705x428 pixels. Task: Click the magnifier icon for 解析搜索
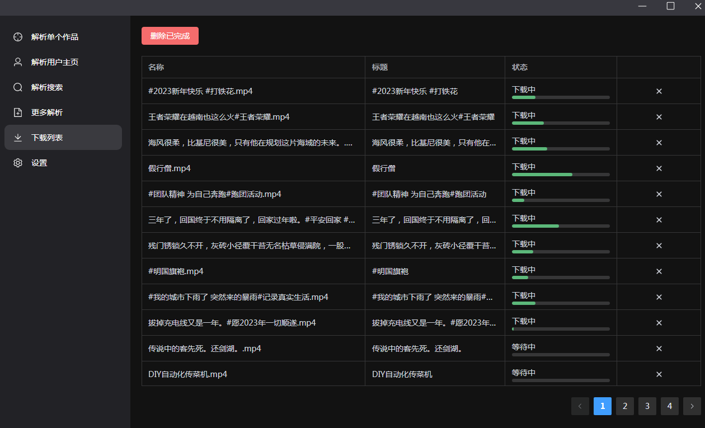point(18,87)
